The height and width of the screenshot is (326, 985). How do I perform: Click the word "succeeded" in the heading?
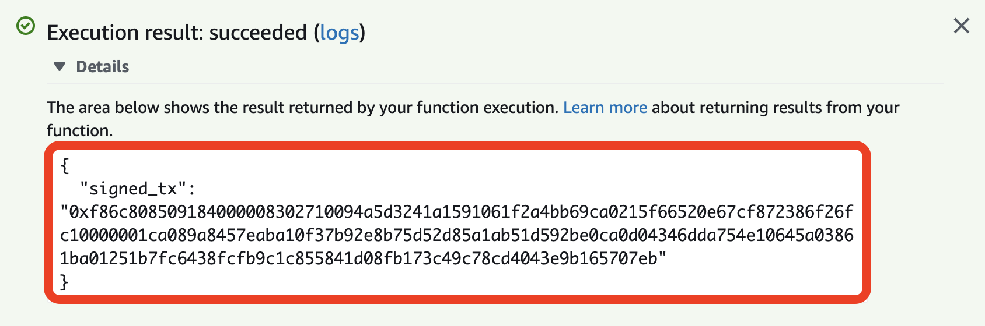(258, 33)
